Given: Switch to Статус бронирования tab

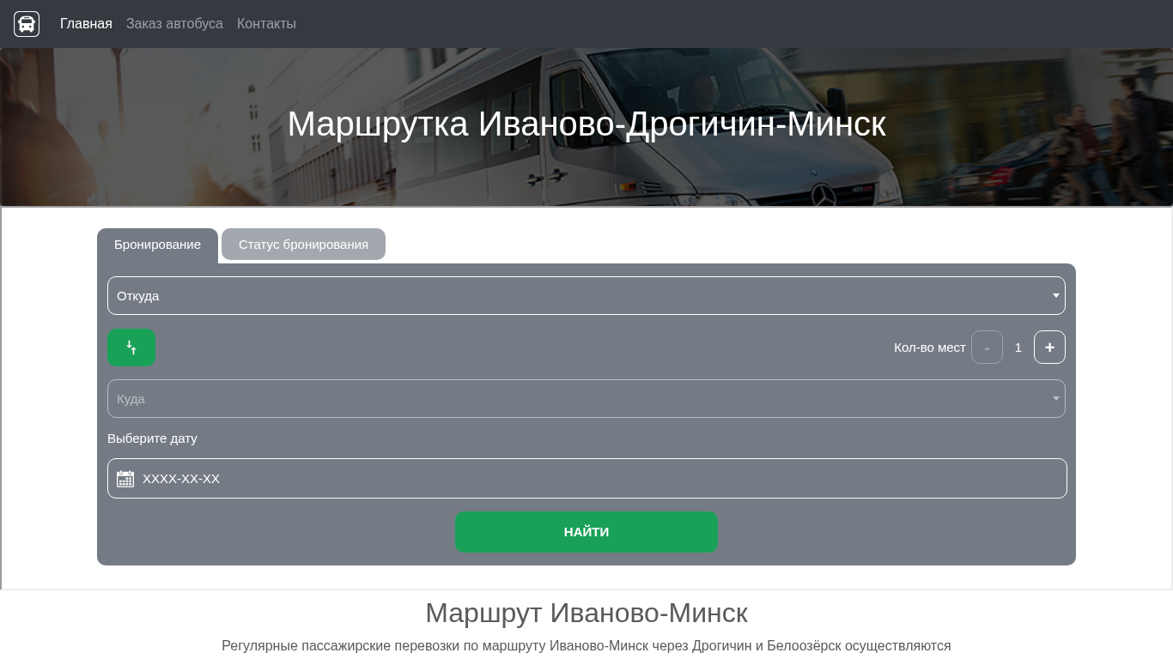Looking at the screenshot, I should point(303,245).
